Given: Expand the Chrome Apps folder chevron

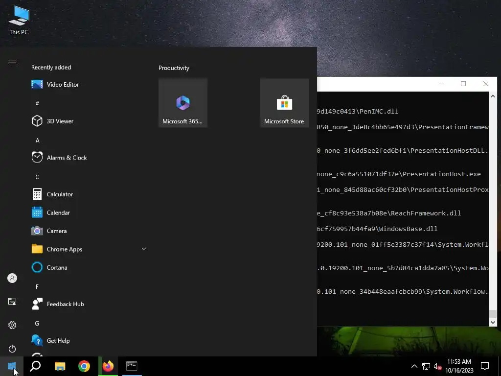Looking at the screenshot, I should (144, 249).
